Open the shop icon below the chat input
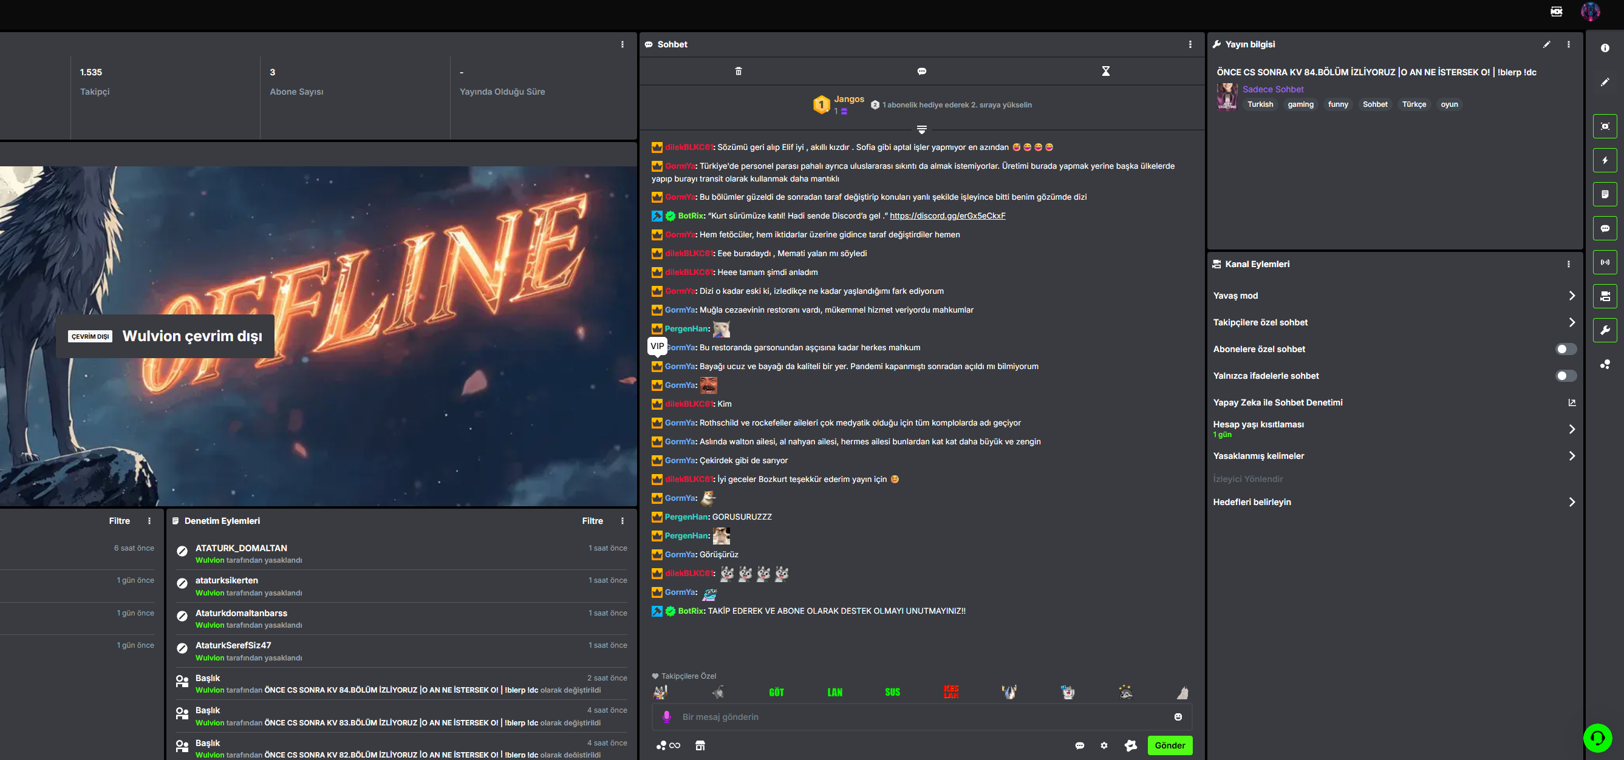Image resolution: width=1624 pixels, height=760 pixels. (700, 745)
